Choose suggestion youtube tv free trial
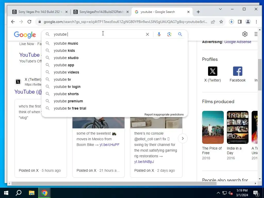The width and height of the screenshot is (264, 198). click(114, 109)
